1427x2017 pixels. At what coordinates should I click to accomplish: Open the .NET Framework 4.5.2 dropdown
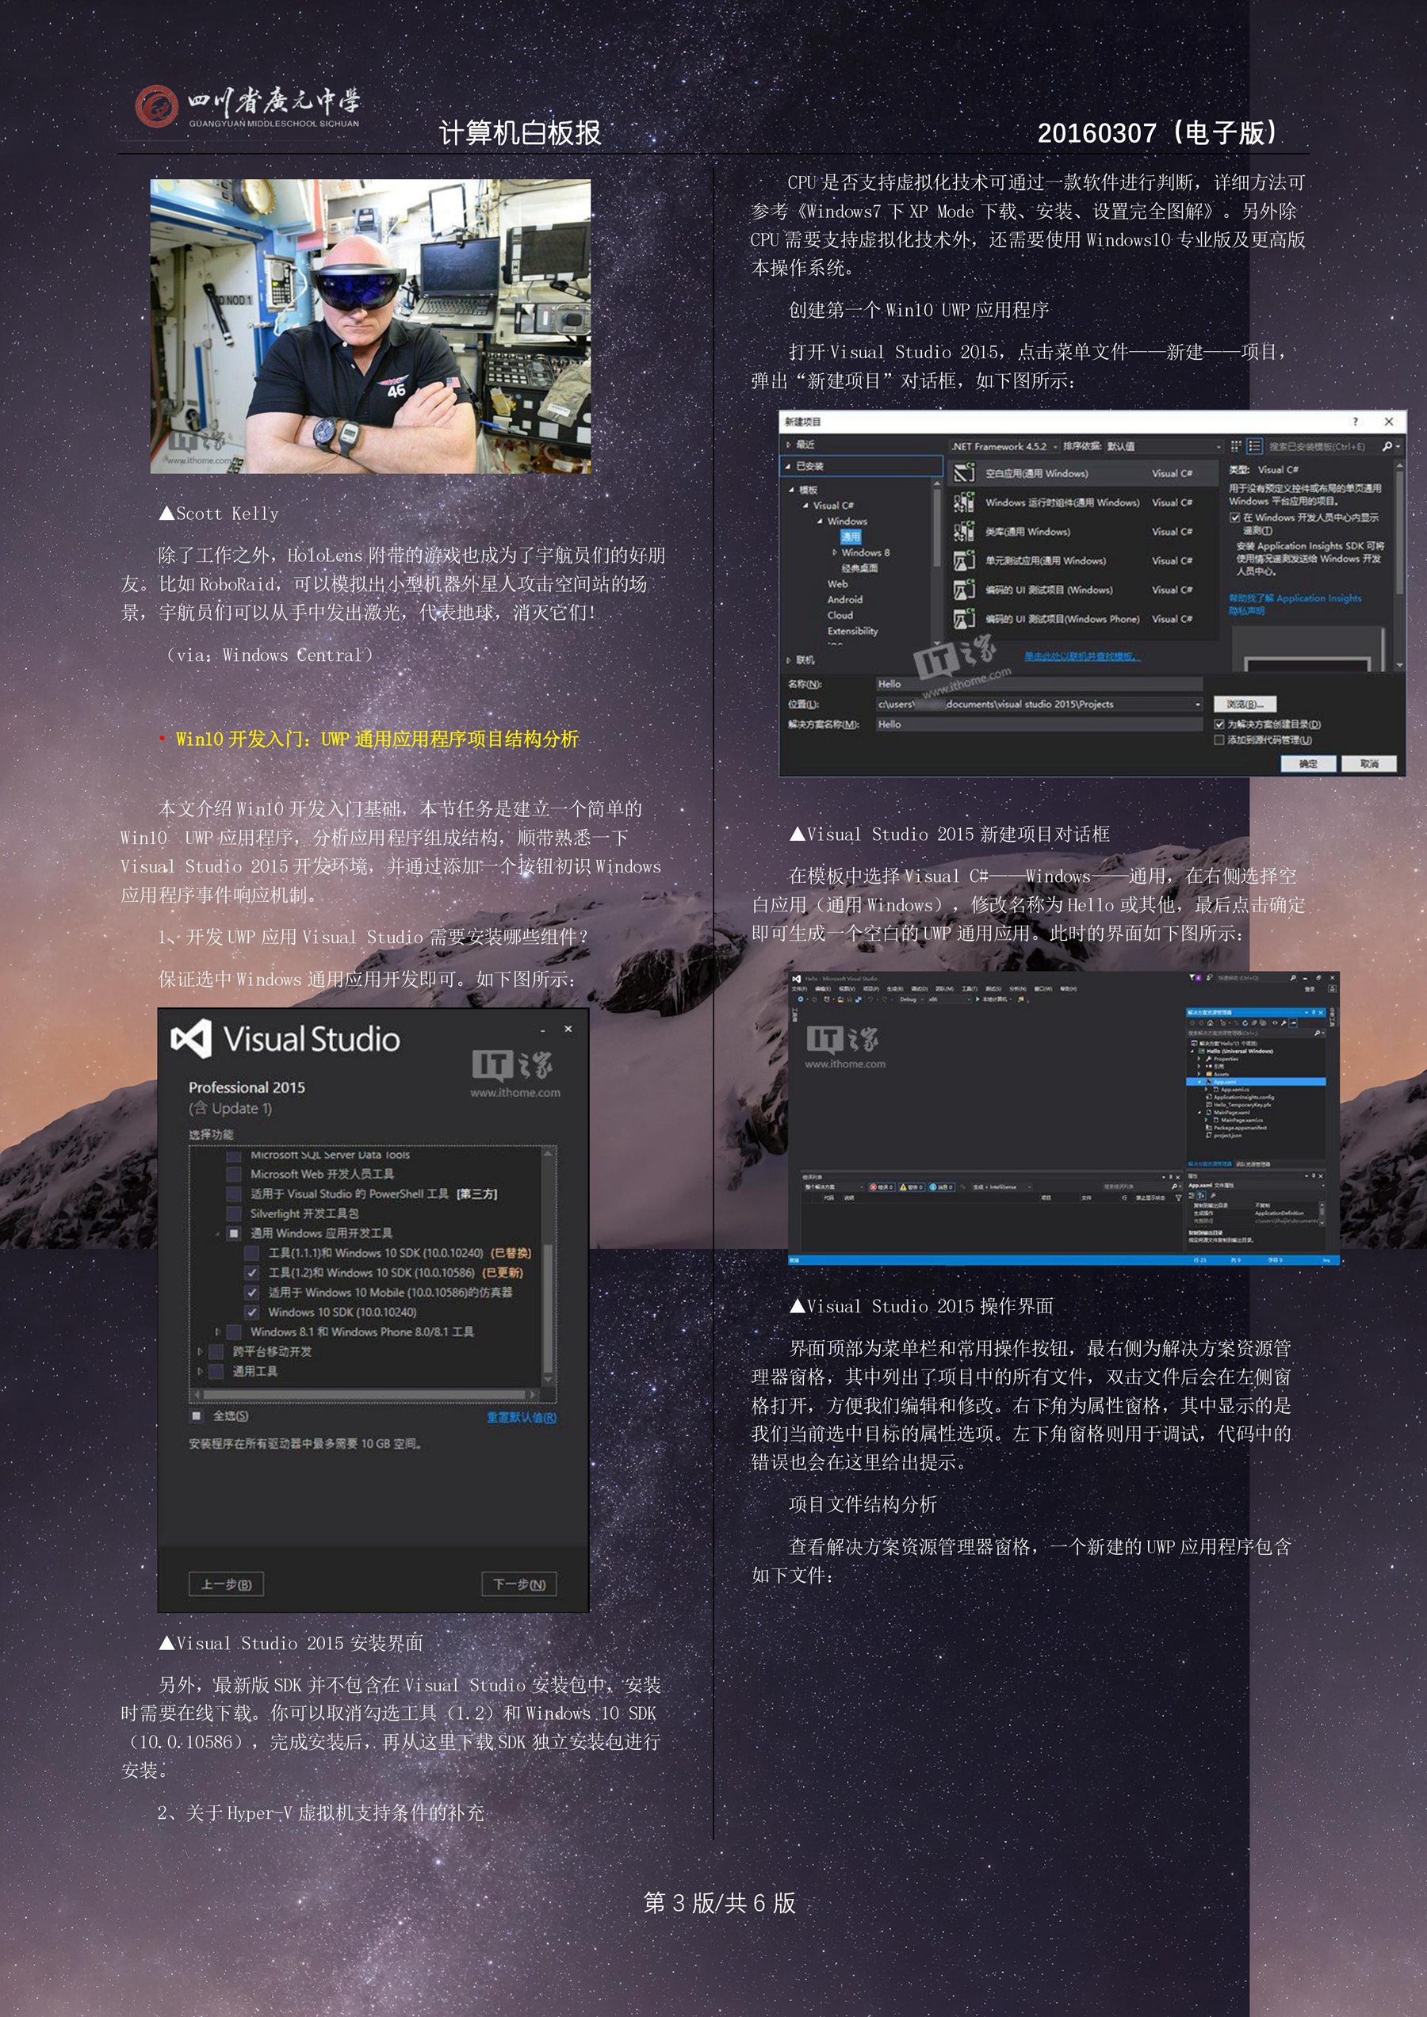click(x=1004, y=446)
